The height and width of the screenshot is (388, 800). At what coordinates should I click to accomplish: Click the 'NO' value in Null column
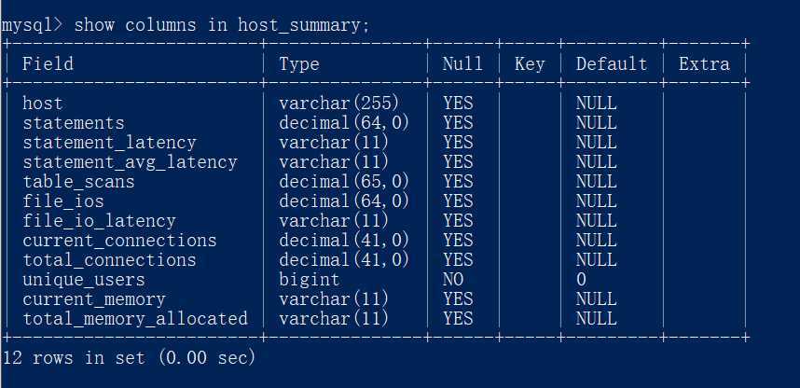[453, 279]
